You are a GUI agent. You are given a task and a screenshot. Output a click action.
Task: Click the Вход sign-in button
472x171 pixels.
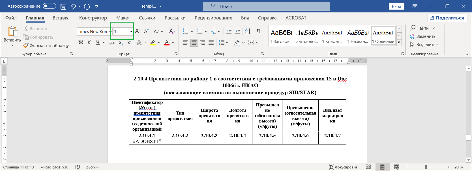(x=396, y=6)
